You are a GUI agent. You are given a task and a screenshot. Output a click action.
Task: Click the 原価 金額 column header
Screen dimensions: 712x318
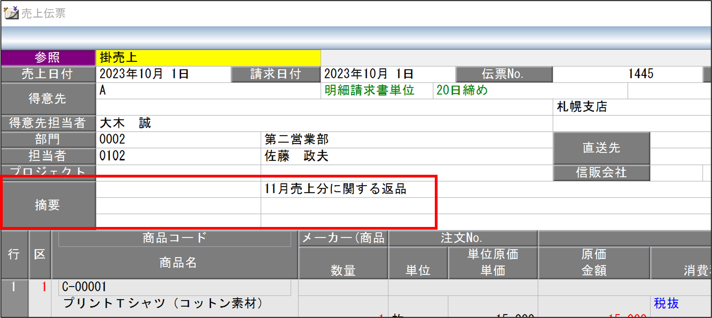(x=594, y=263)
